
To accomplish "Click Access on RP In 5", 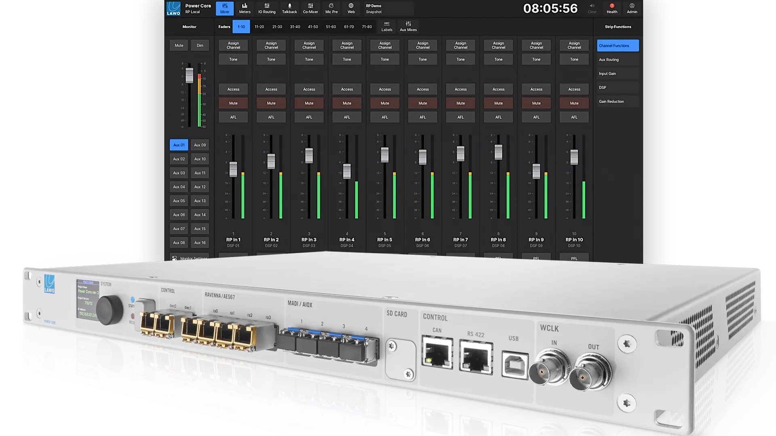I will point(385,89).
